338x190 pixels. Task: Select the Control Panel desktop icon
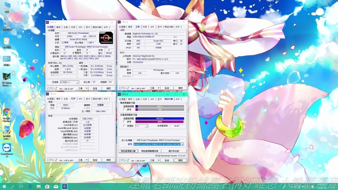pyautogui.click(x=7, y=61)
